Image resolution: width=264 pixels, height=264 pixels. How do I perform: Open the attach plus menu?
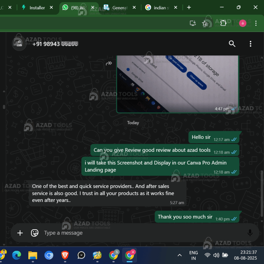point(20,233)
